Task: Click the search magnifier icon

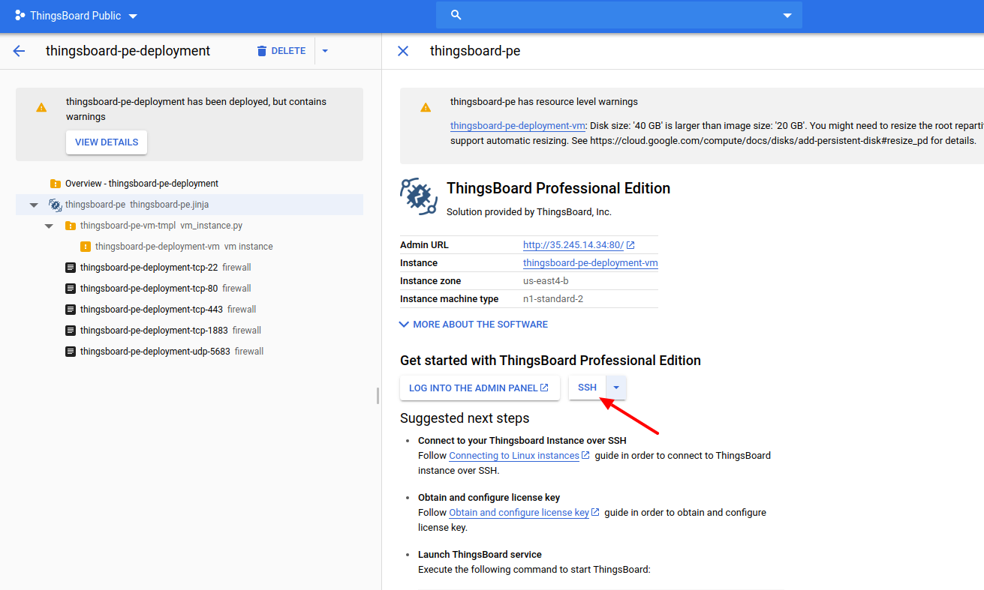Action: pyautogui.click(x=456, y=15)
